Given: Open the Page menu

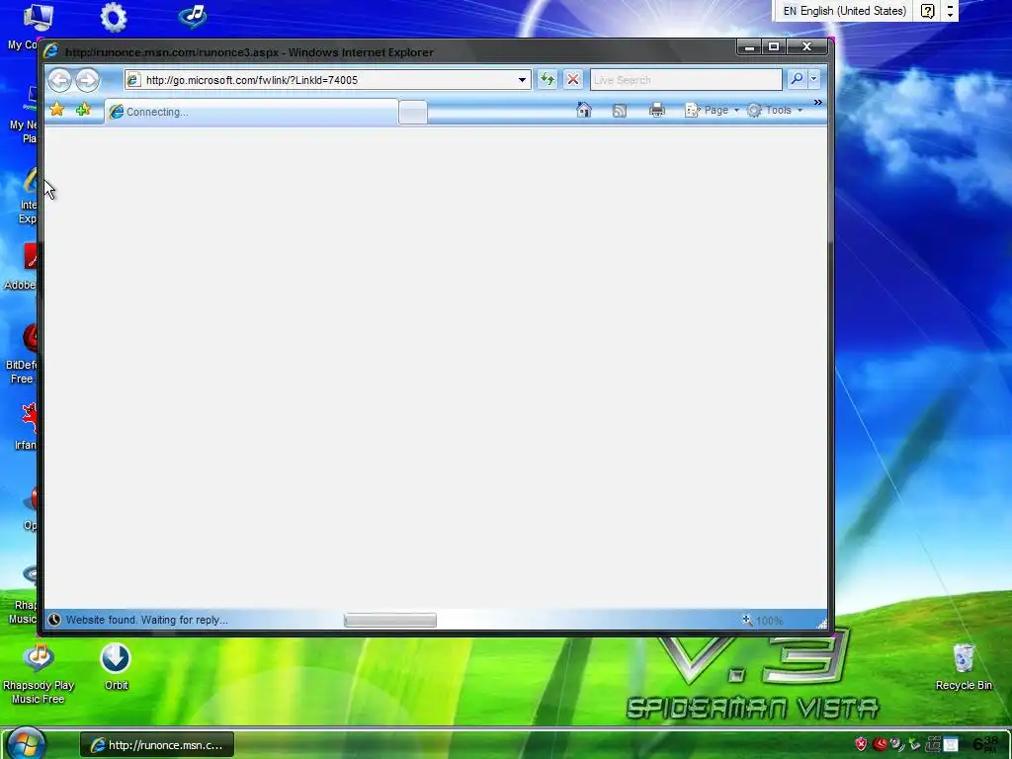Looking at the screenshot, I should click(712, 111).
